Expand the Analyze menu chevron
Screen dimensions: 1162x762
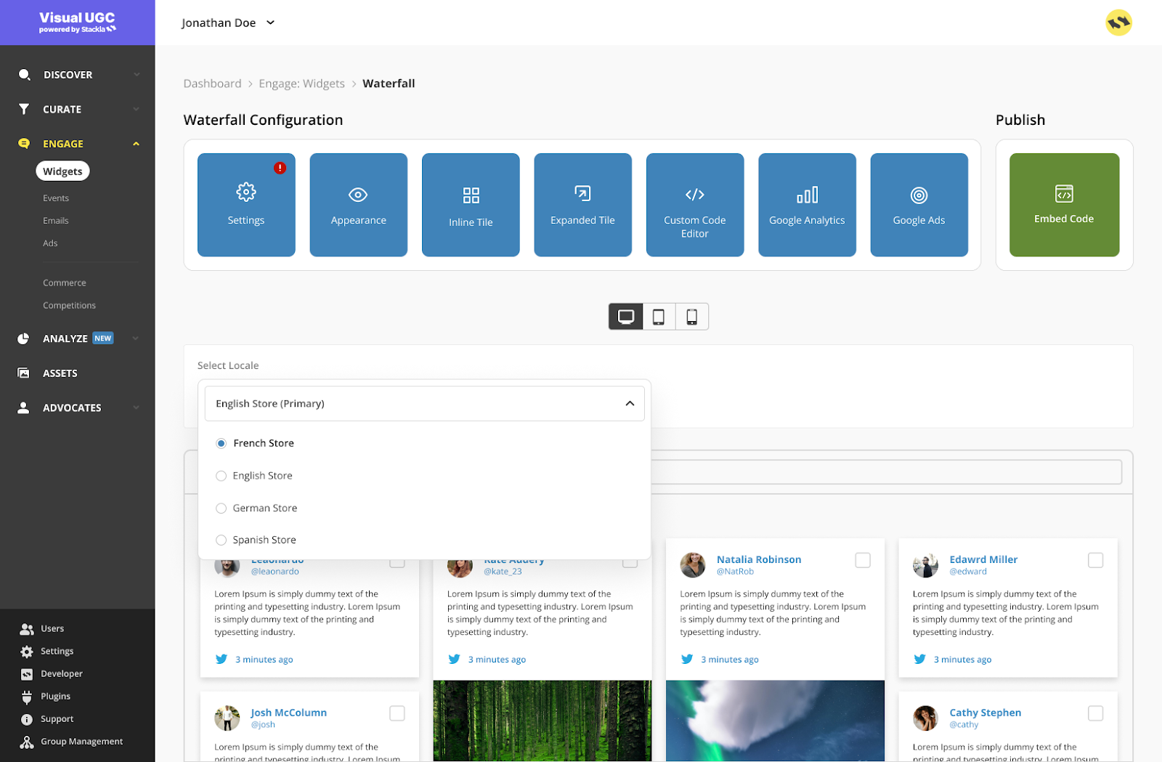click(137, 339)
